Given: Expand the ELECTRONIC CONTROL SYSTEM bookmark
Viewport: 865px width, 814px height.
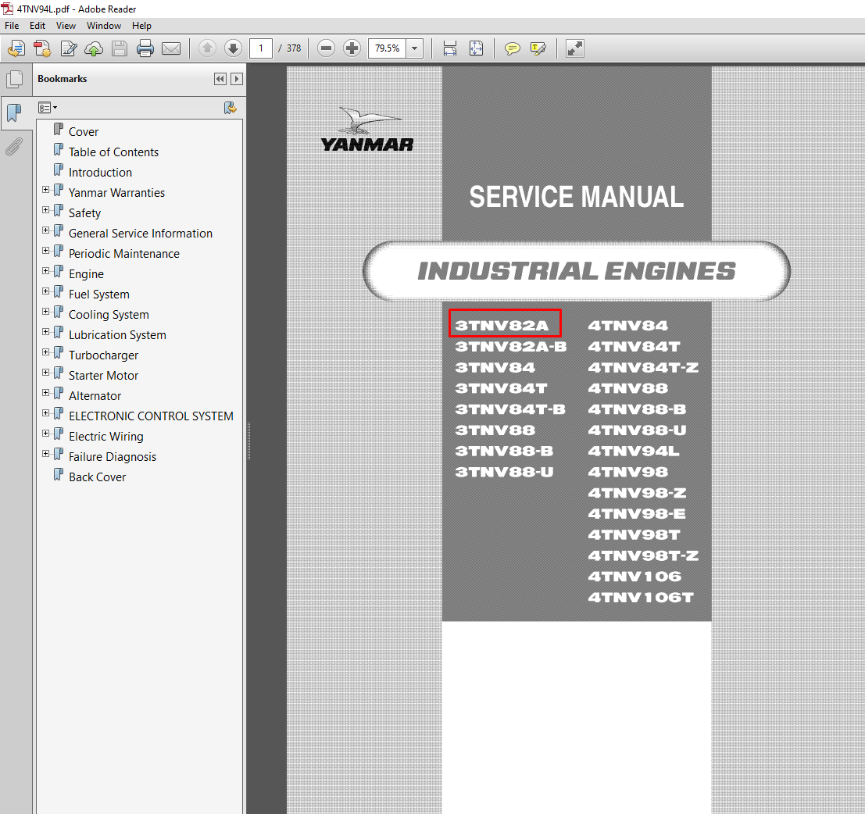Looking at the screenshot, I should [46, 413].
